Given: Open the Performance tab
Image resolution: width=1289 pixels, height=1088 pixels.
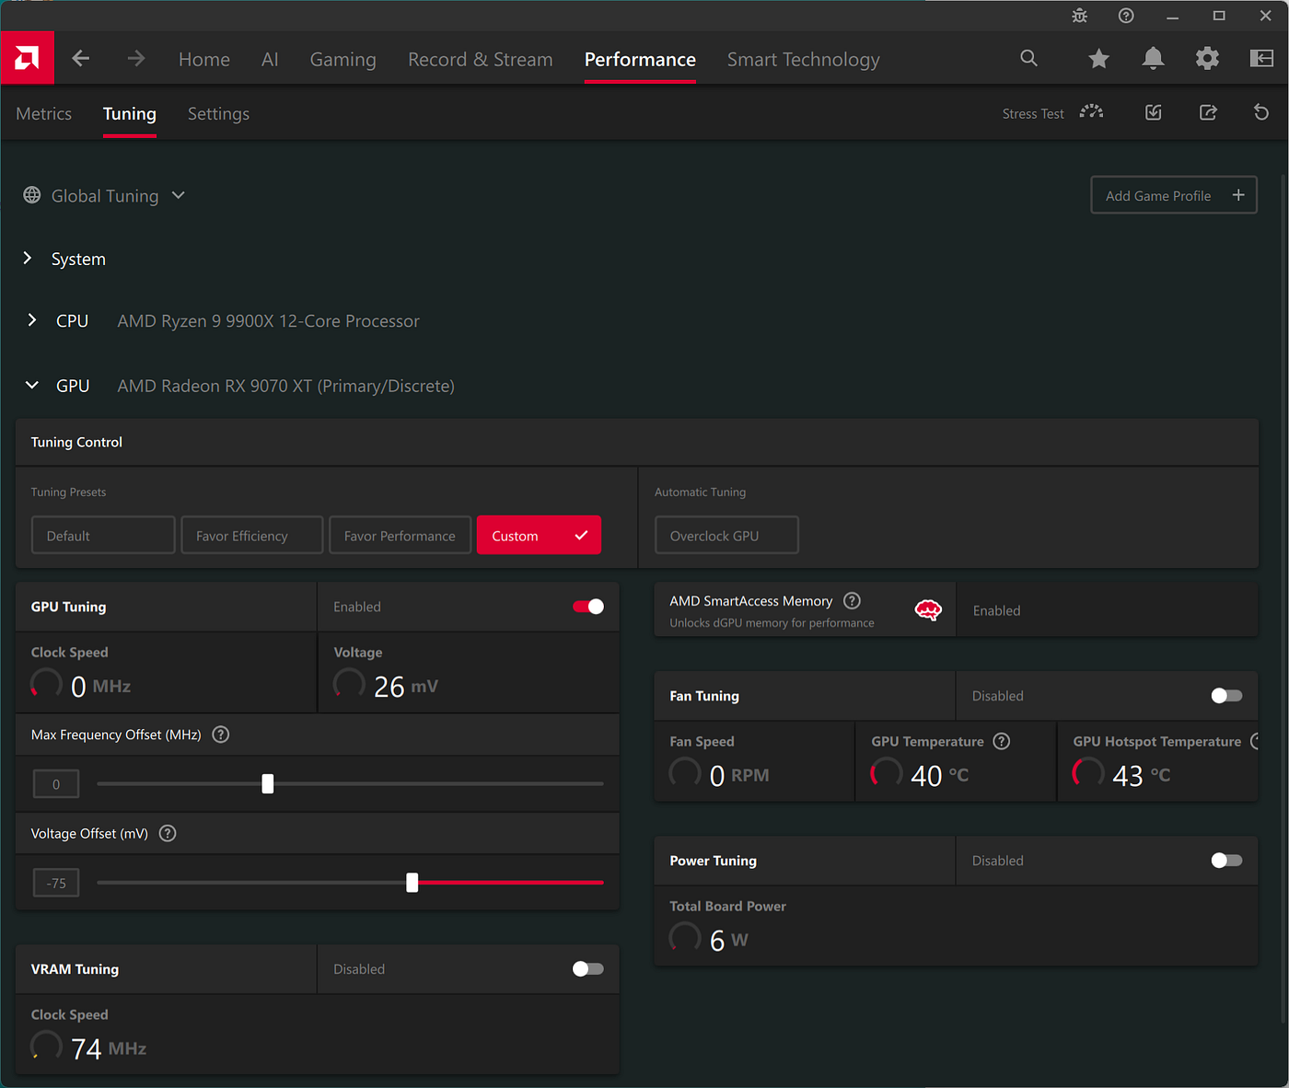Looking at the screenshot, I should tap(640, 60).
